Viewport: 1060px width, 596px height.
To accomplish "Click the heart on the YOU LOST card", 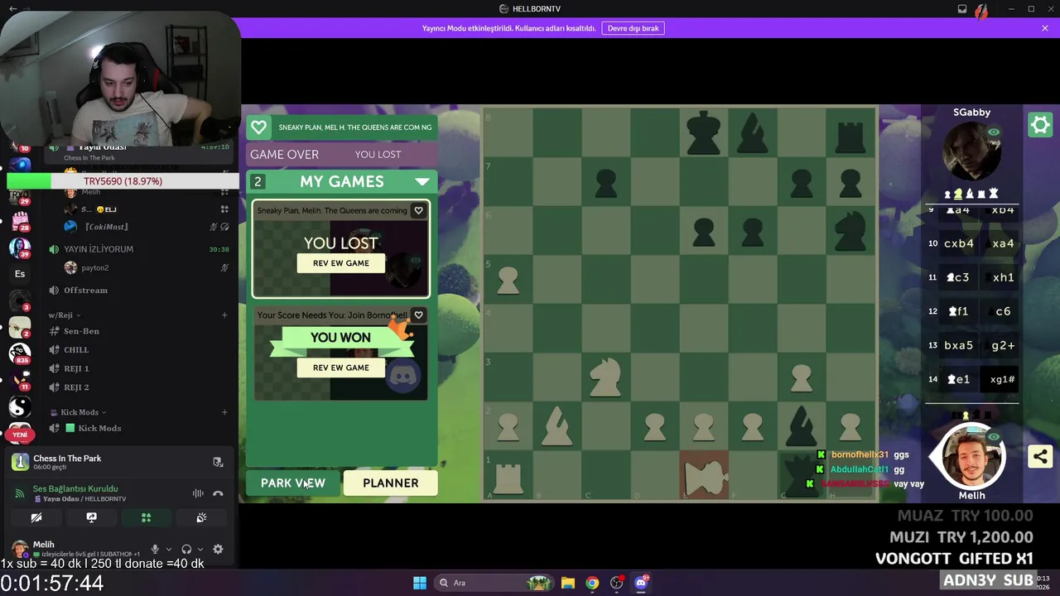I will (x=418, y=210).
